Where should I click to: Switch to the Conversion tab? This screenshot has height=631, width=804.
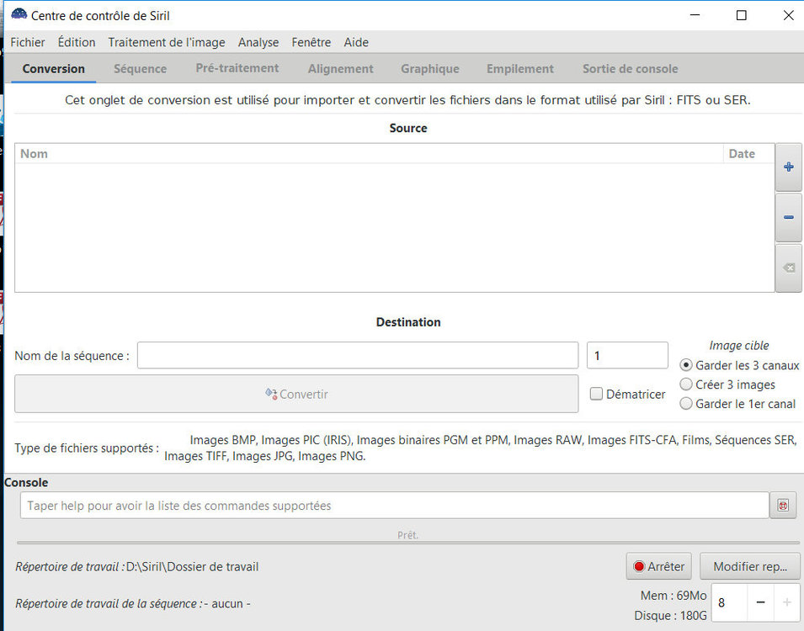click(x=53, y=69)
